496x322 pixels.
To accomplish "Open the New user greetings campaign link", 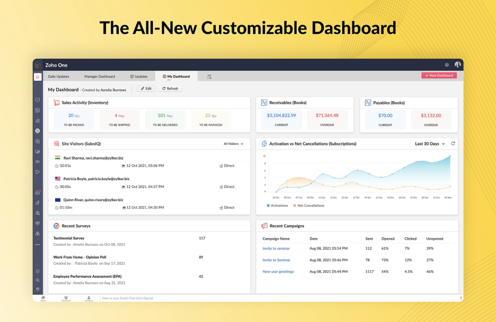I will [278, 272].
